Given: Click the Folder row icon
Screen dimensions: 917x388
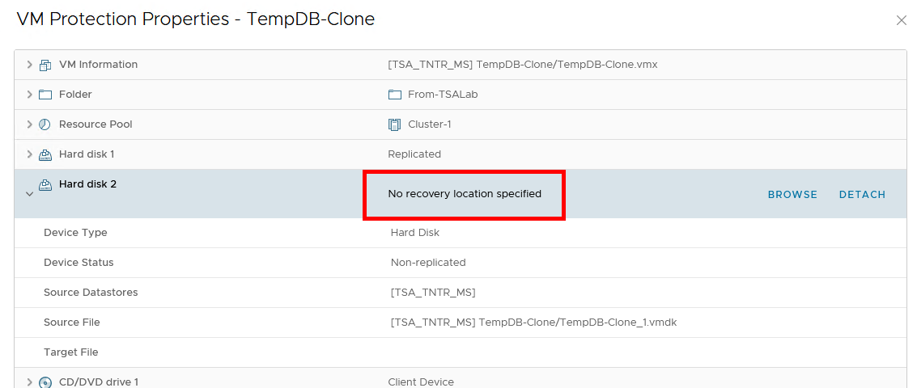Looking at the screenshot, I should pyautogui.click(x=45, y=95).
